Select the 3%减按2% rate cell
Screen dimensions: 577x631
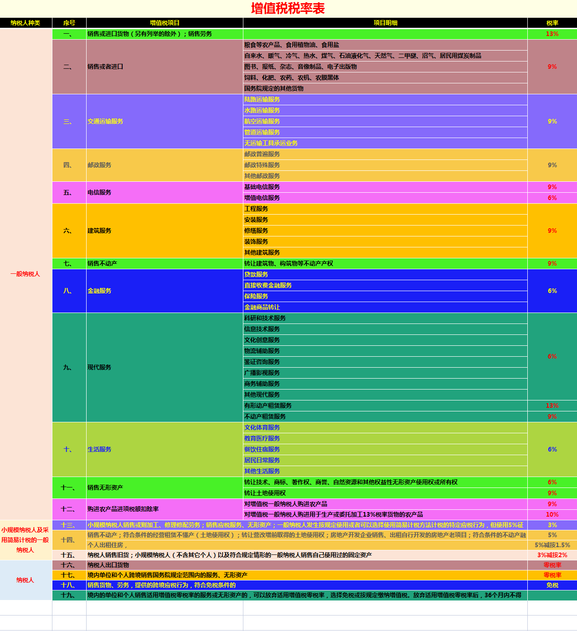pyautogui.click(x=552, y=555)
